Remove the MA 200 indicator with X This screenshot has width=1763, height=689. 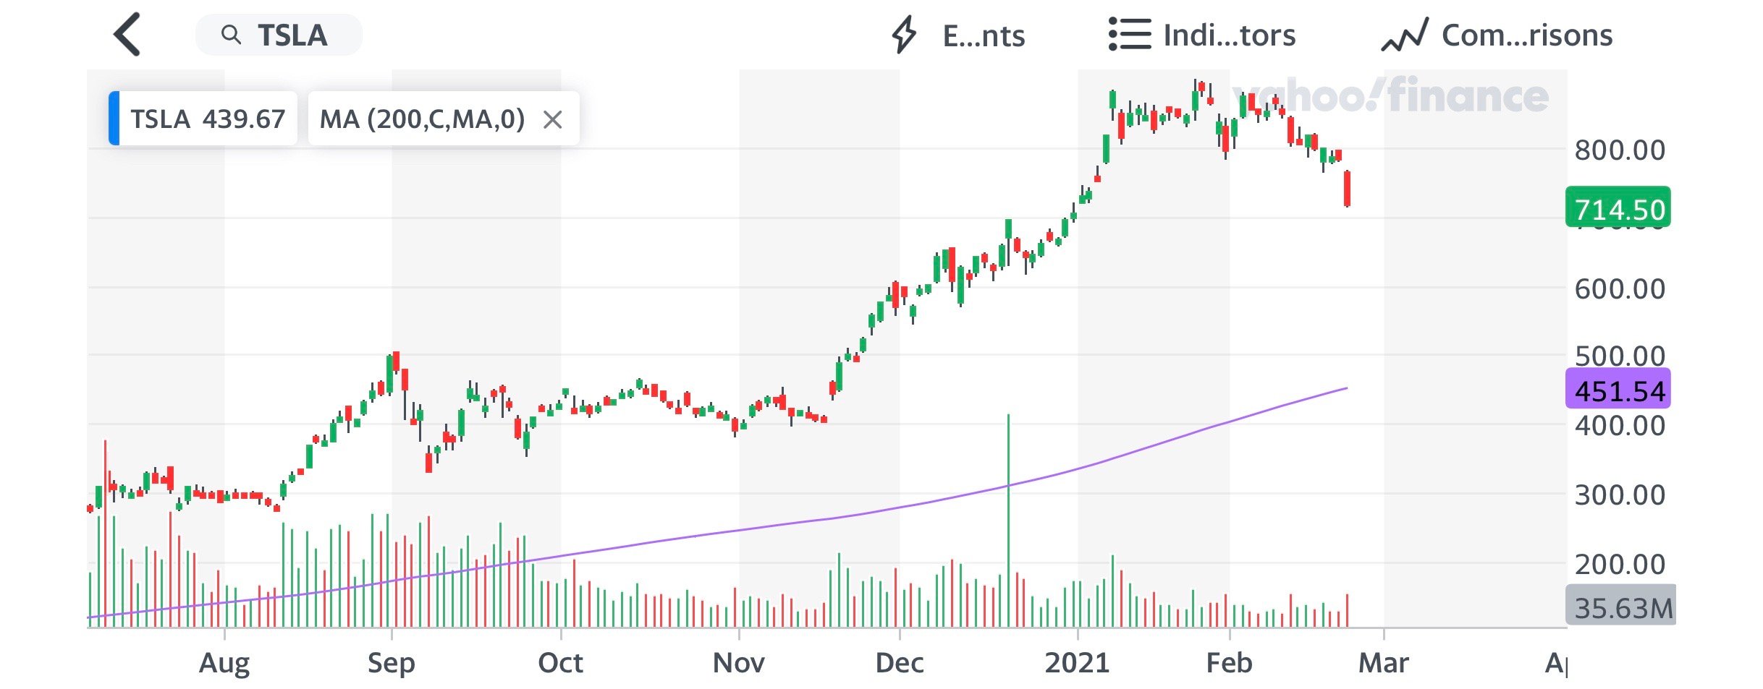pyautogui.click(x=552, y=119)
